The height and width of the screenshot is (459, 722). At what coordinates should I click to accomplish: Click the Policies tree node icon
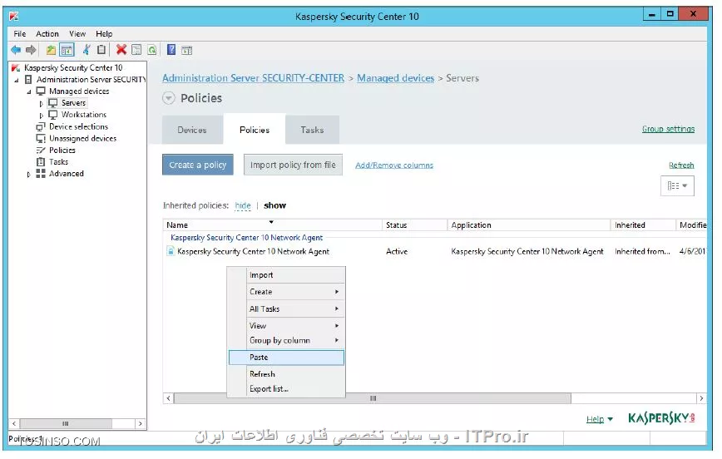coord(41,150)
